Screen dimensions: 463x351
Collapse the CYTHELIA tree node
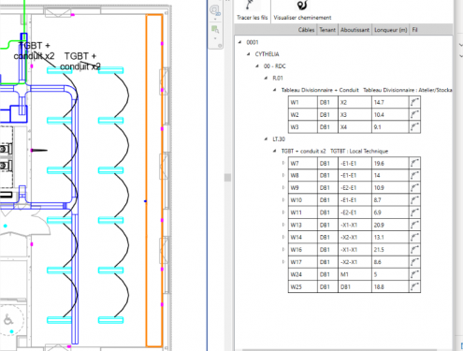point(249,54)
